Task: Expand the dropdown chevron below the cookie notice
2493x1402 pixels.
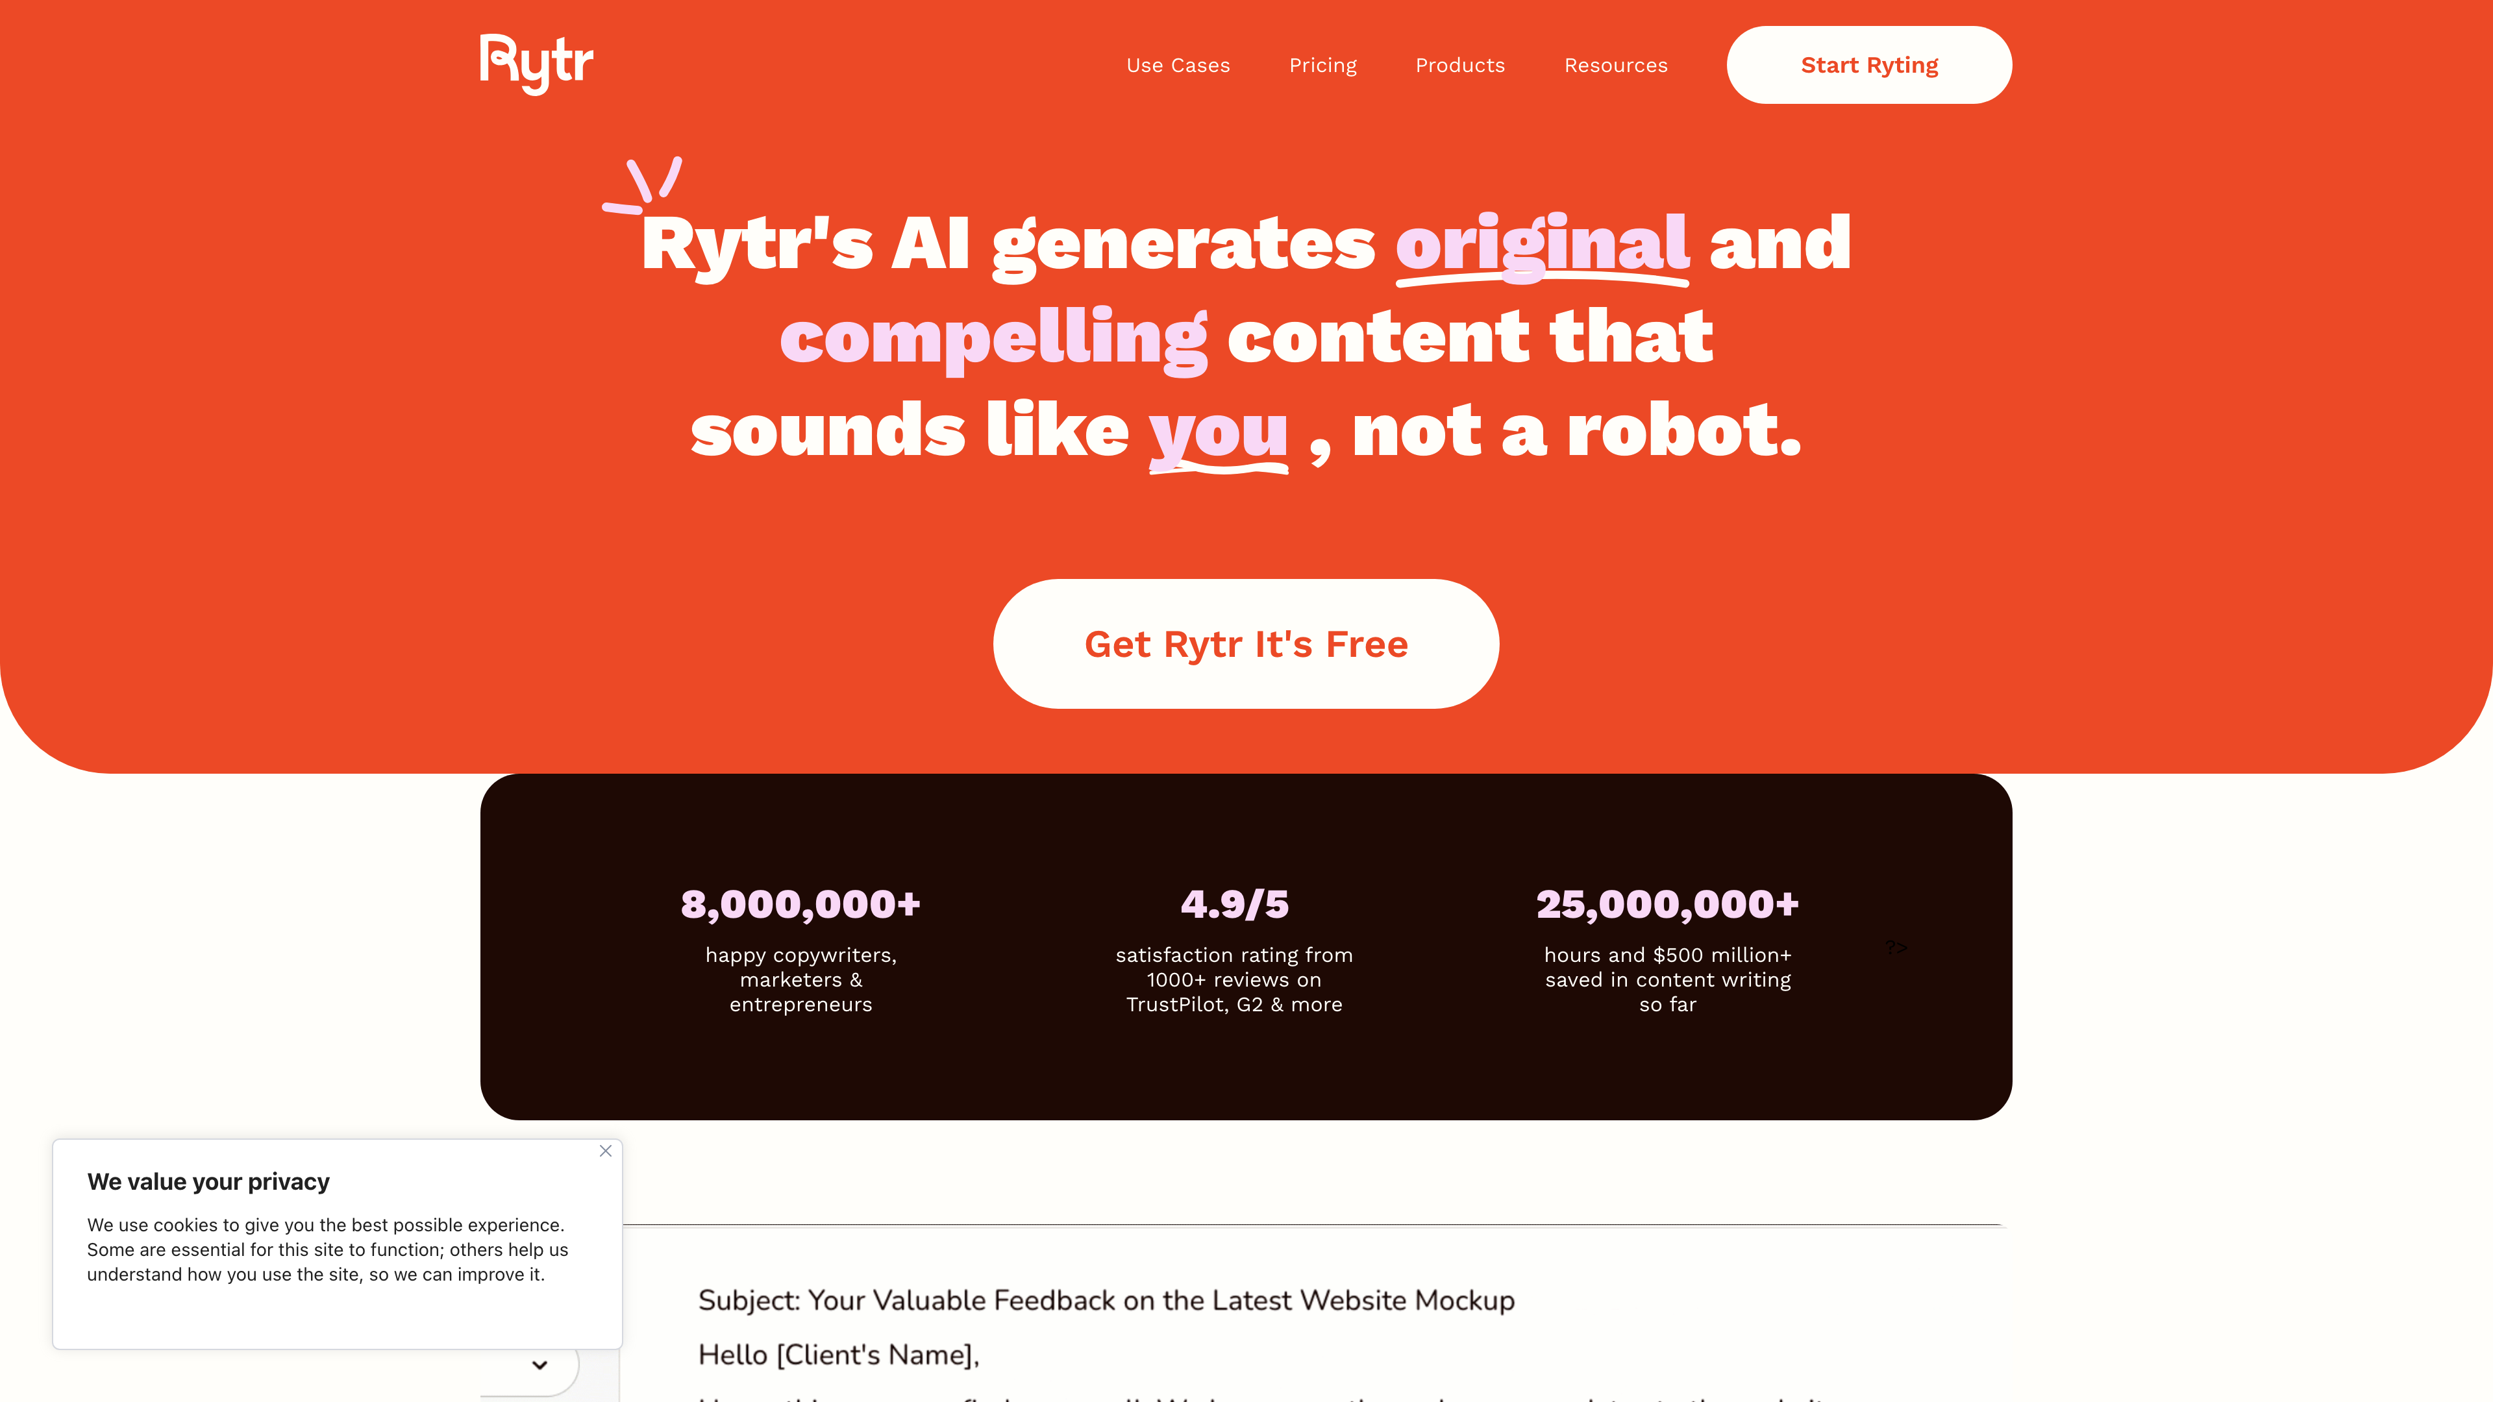Action: [x=540, y=1364]
